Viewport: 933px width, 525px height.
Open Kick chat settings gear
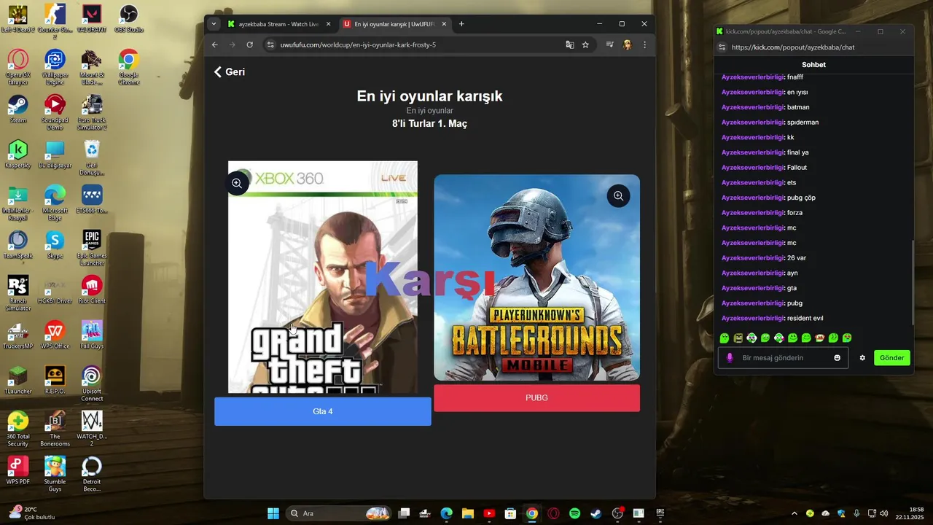[x=862, y=358]
